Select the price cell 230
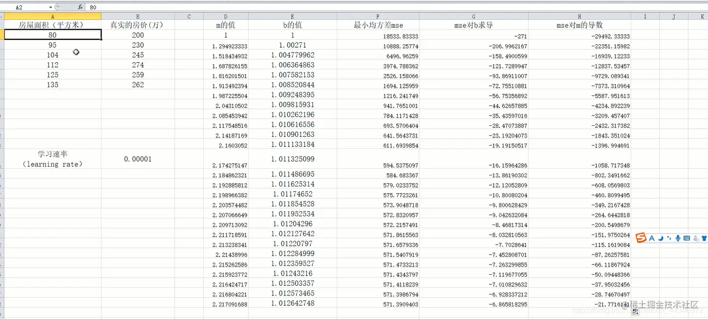 tap(138, 45)
